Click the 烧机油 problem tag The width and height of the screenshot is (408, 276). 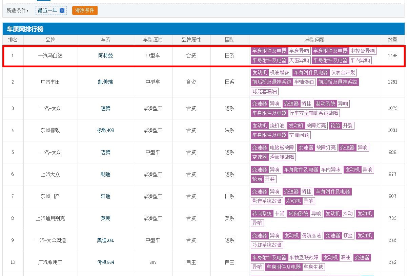(x=277, y=125)
